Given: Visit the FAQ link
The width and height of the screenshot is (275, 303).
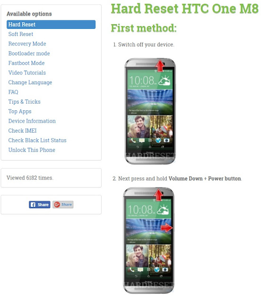Looking at the screenshot, I should pos(13,92).
